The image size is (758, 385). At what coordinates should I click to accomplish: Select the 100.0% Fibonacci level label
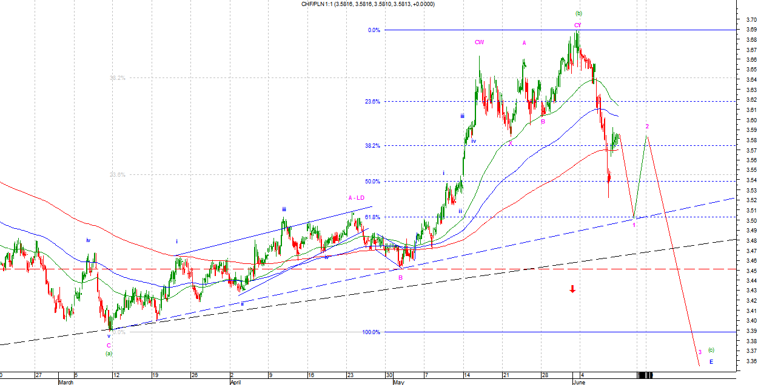tap(371, 332)
